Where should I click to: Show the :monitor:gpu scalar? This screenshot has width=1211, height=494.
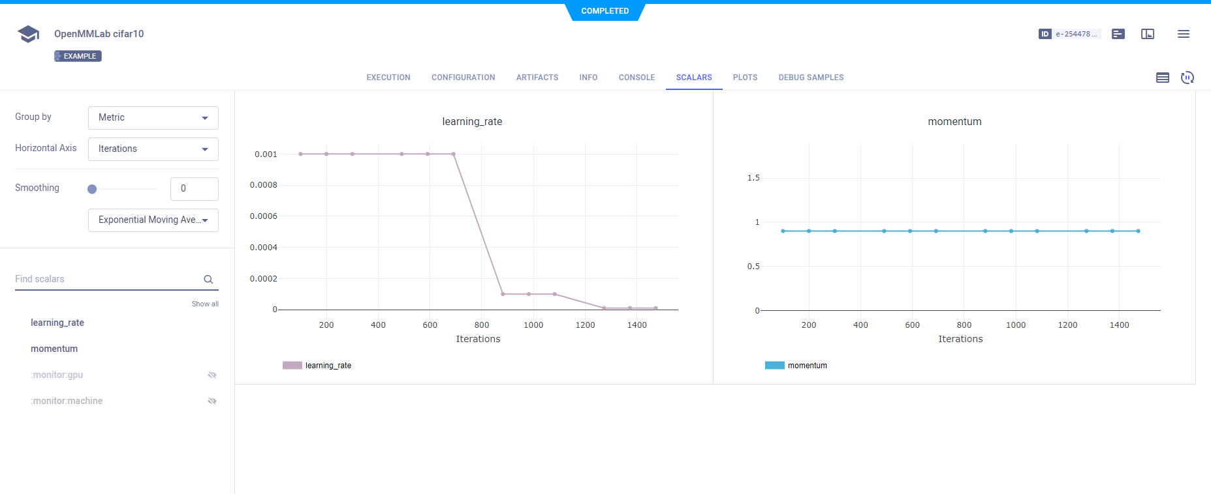click(x=212, y=375)
